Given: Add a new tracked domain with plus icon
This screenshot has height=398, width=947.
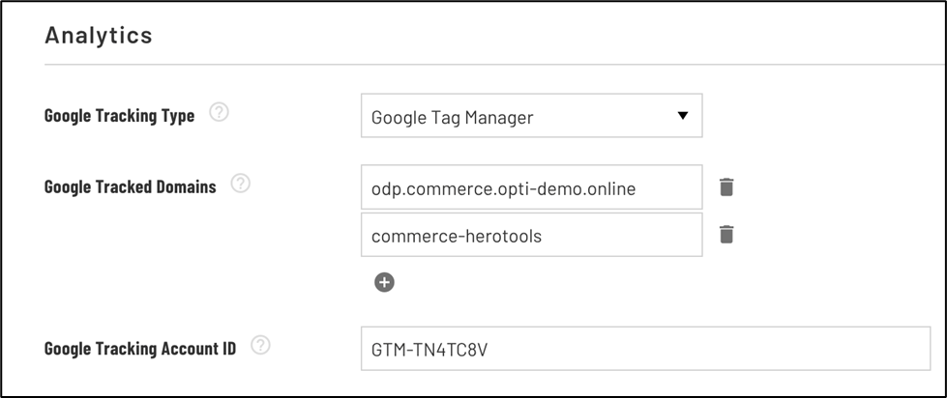Looking at the screenshot, I should click(384, 282).
